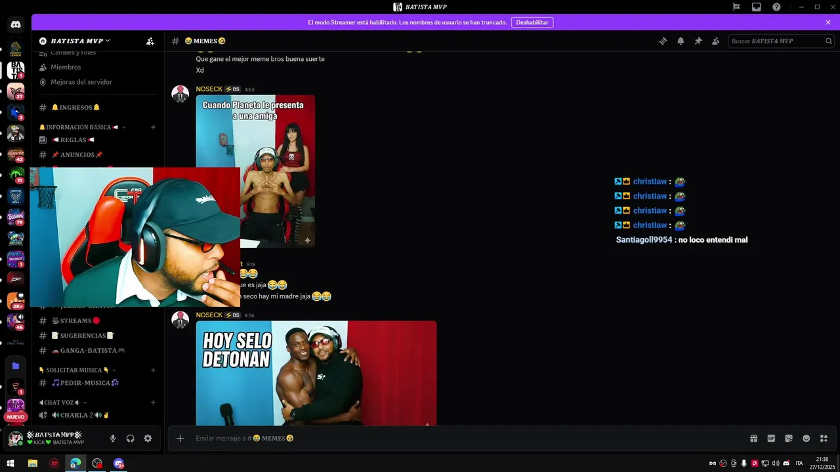The image size is (840, 472).
Task: Show threads for the MEMES channel
Action: [x=663, y=41]
